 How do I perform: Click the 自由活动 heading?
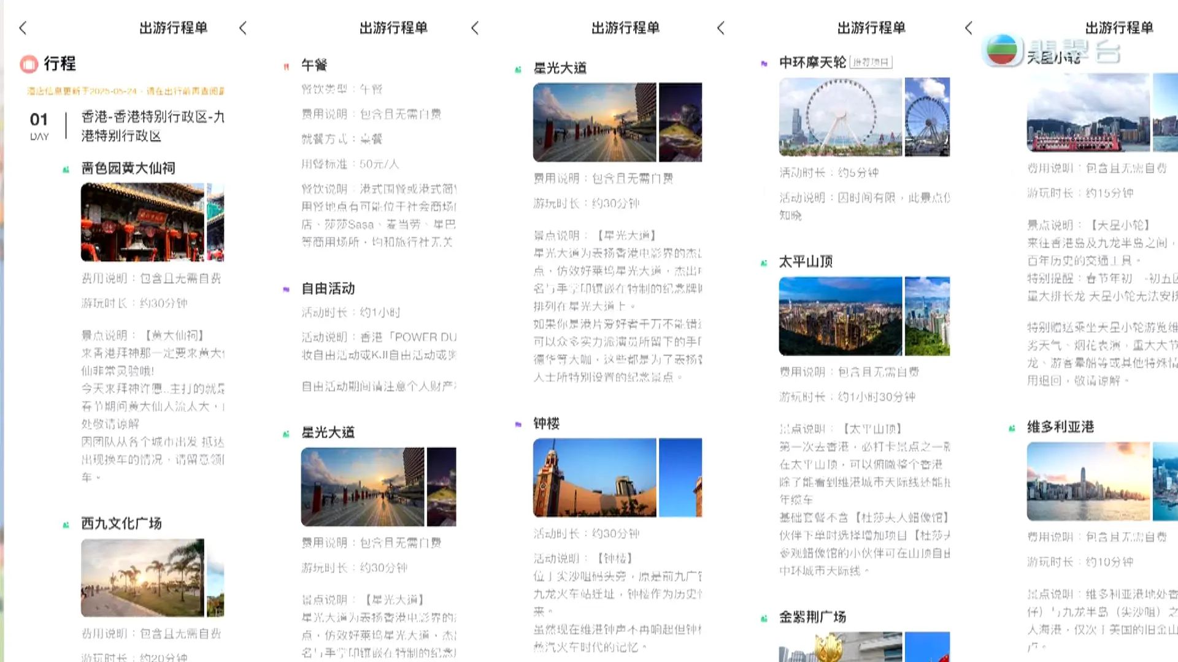(x=328, y=289)
